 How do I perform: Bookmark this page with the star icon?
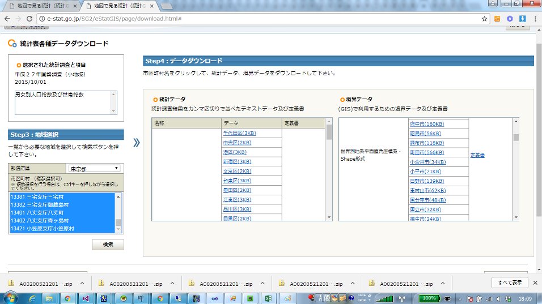point(485,19)
